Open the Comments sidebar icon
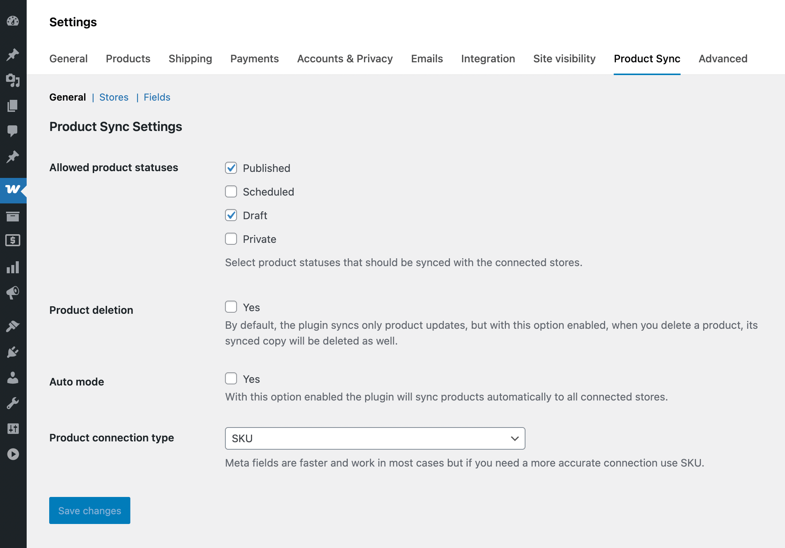Viewport: 785px width, 548px height. coord(13,131)
